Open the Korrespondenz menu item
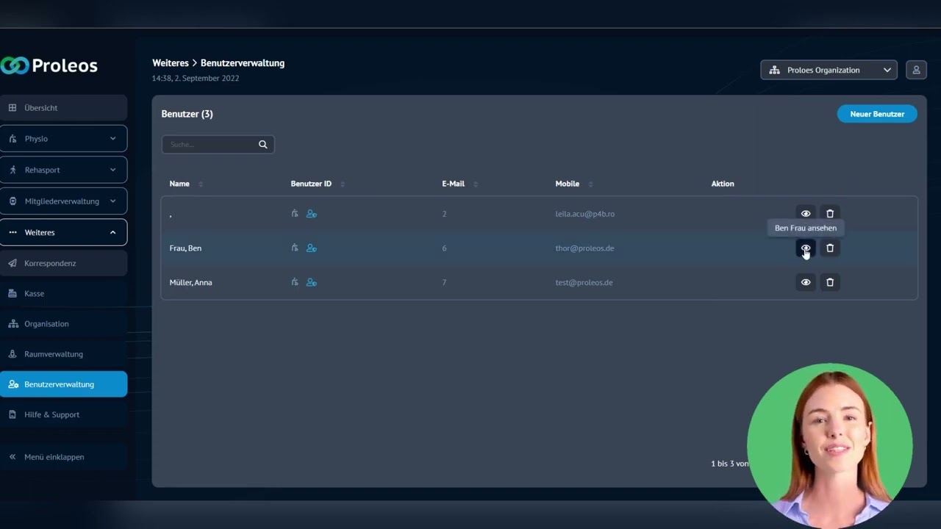Image resolution: width=941 pixels, height=529 pixels. pyautogui.click(x=63, y=263)
